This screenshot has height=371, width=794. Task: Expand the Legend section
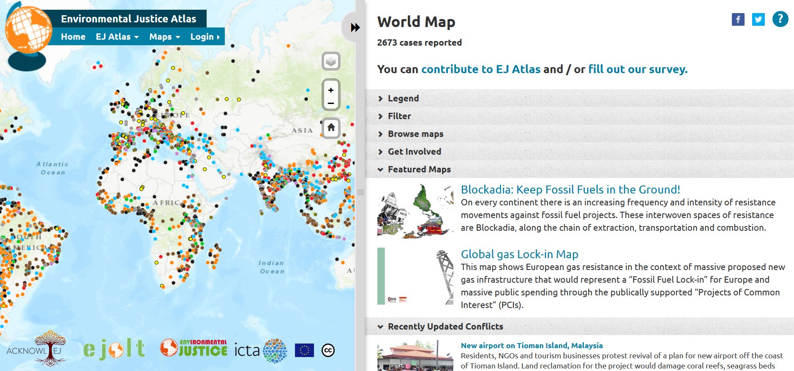coord(403,98)
